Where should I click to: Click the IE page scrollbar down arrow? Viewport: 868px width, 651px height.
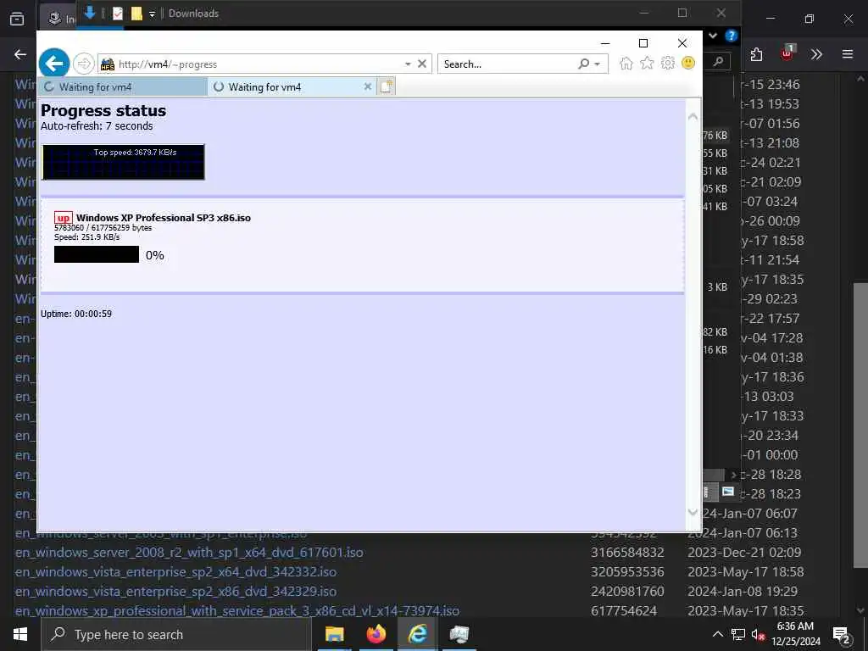point(693,512)
